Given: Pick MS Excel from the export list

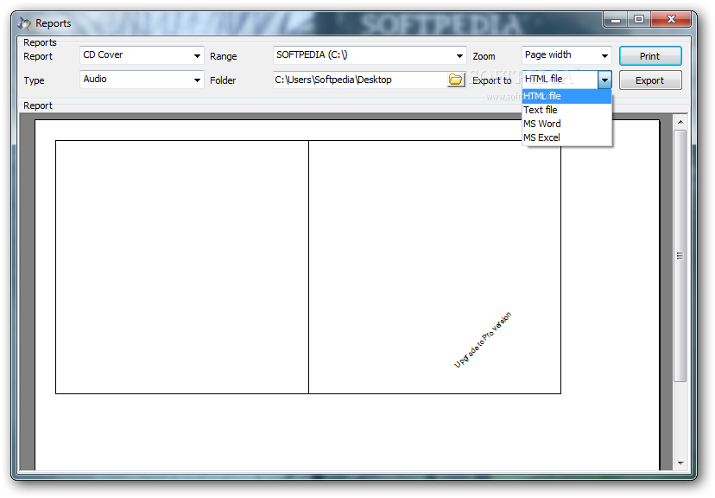Looking at the screenshot, I should [x=566, y=137].
